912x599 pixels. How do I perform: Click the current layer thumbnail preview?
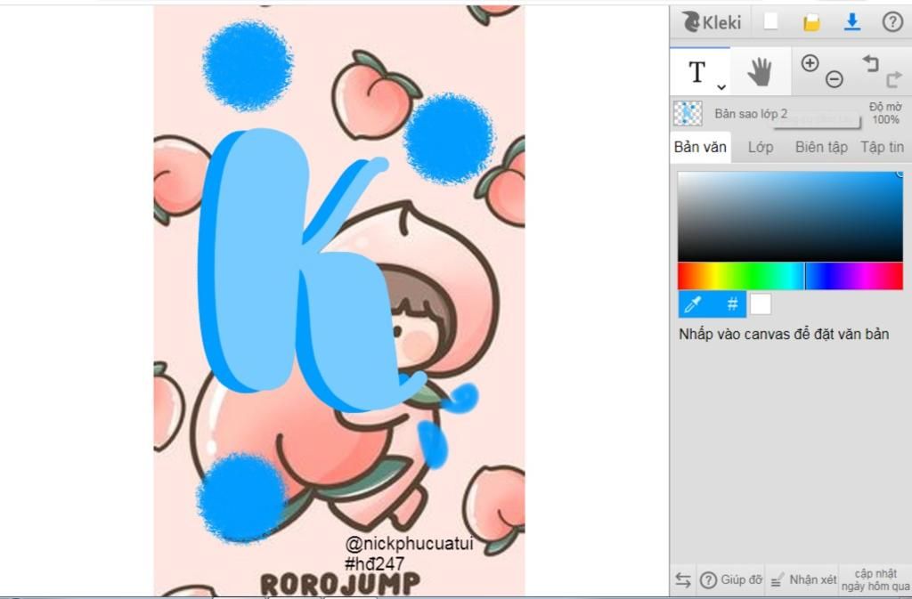click(688, 113)
